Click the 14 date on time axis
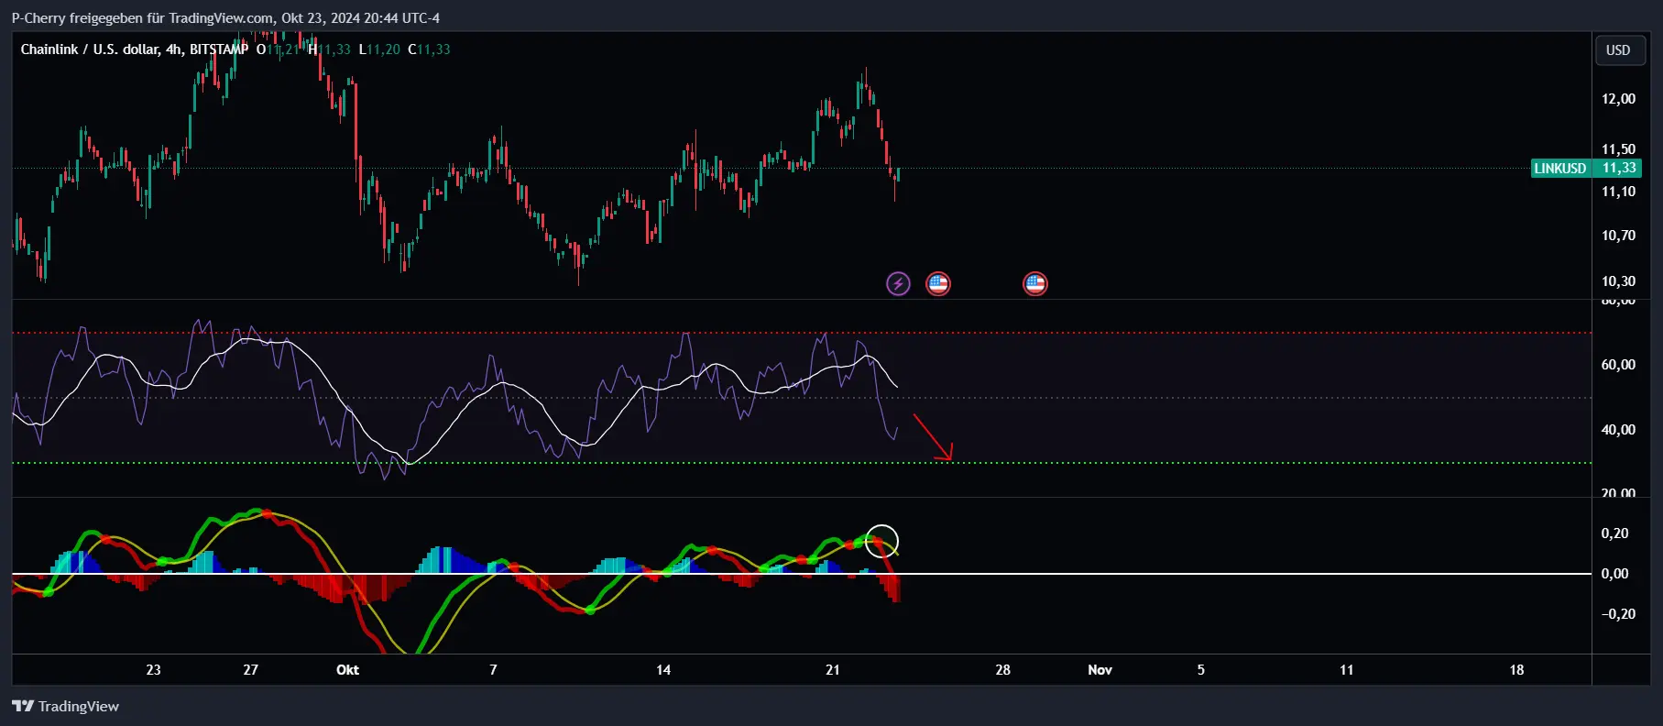 pyautogui.click(x=663, y=670)
